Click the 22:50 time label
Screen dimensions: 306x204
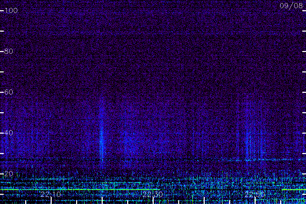point(255,194)
